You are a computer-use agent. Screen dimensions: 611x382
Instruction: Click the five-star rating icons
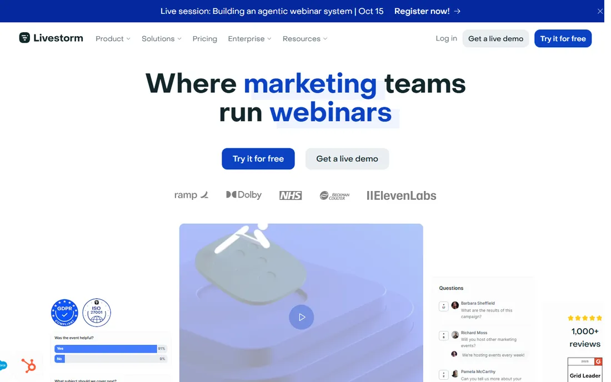point(584,318)
